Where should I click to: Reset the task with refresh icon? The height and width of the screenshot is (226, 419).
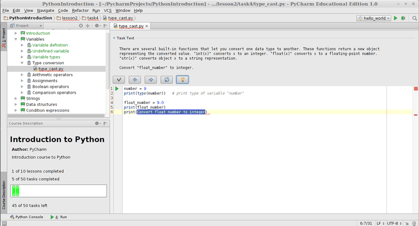[x=166, y=80]
